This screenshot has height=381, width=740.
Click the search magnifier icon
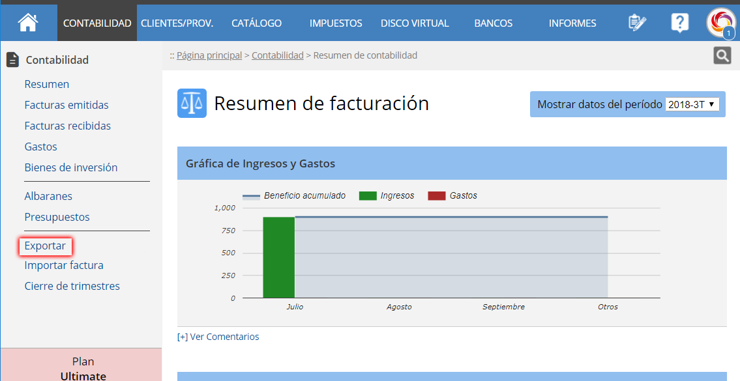[722, 56]
